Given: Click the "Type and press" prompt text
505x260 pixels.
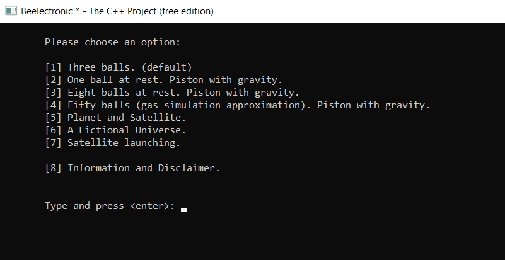Looking at the screenshot, I should 84,206.
